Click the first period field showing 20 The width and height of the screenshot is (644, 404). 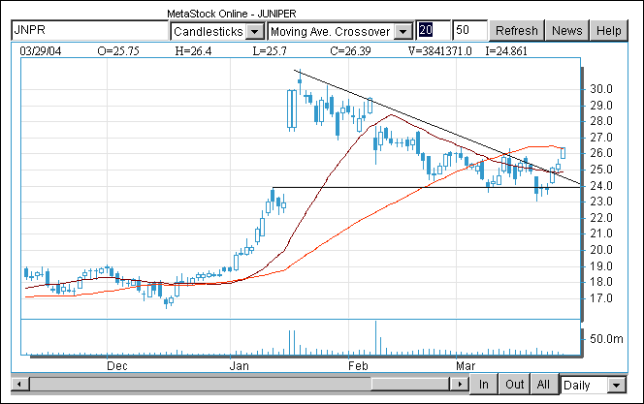coord(434,30)
